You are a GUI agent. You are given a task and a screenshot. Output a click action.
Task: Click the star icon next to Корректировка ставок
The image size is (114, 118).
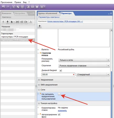(38, 108)
